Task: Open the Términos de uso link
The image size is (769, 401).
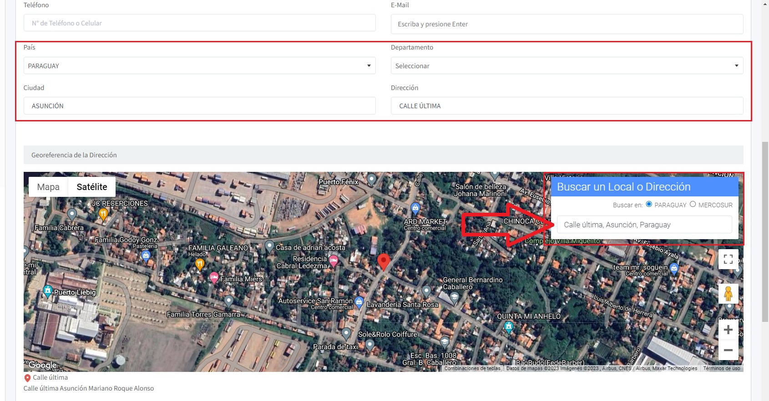Action: [721, 368]
